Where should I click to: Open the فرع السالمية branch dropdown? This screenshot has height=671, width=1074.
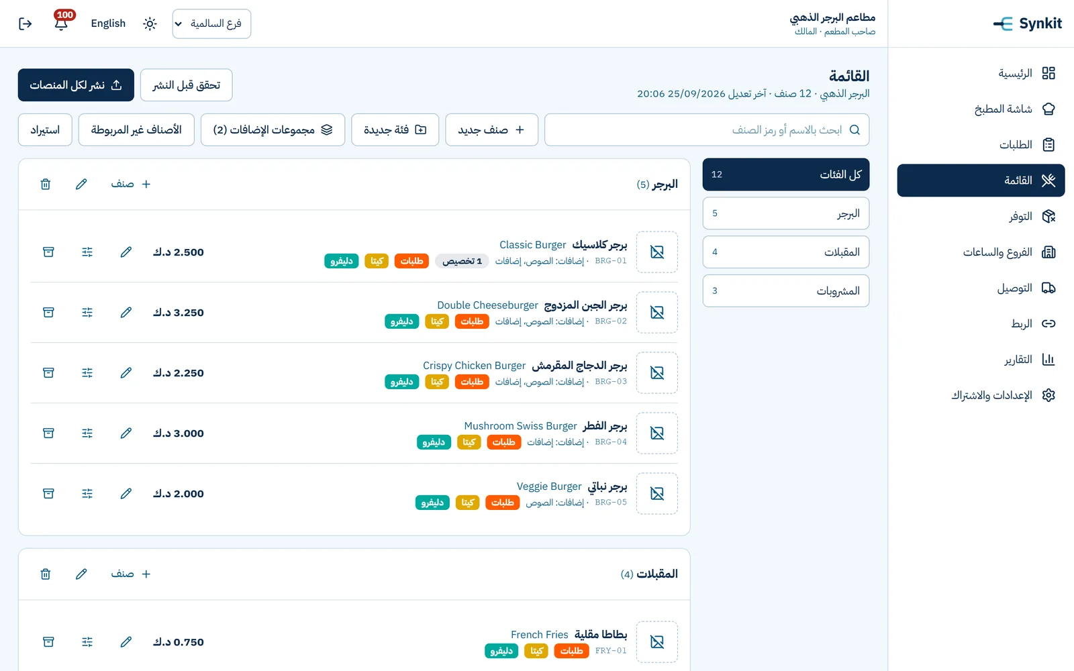[x=211, y=23]
